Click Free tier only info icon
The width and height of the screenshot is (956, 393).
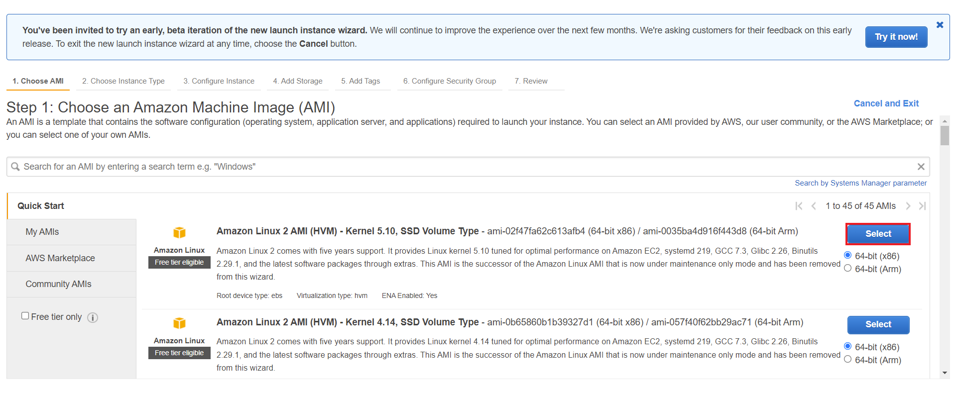[x=93, y=317]
